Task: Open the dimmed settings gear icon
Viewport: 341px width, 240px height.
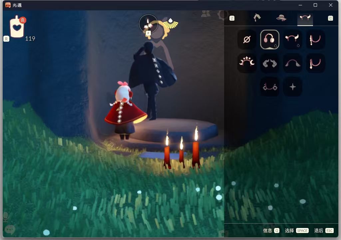Action: tap(223, 15)
